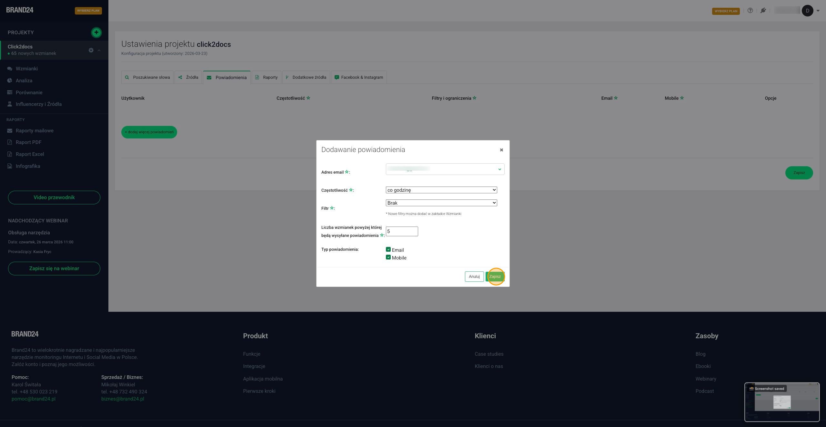Open the Filtr select box
Image resolution: width=826 pixels, height=427 pixels.
click(441, 203)
